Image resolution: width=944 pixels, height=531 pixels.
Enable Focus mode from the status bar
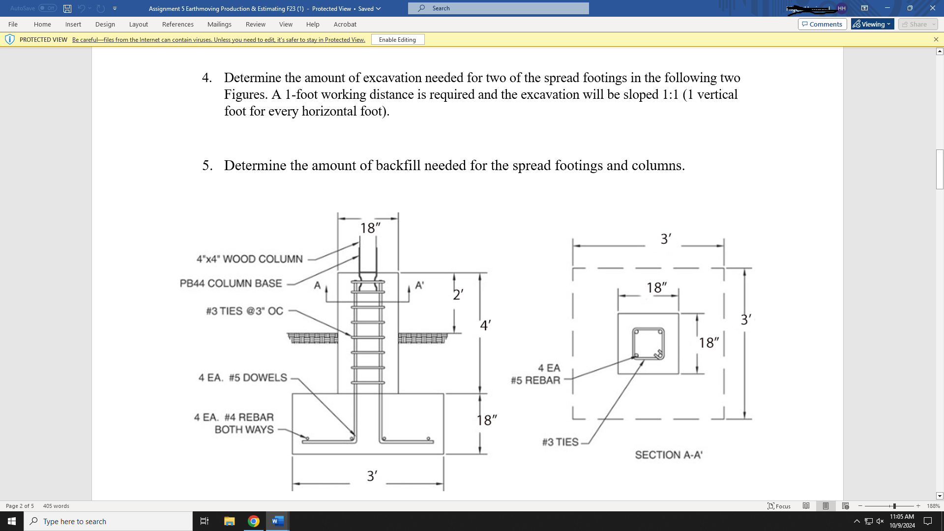click(779, 505)
